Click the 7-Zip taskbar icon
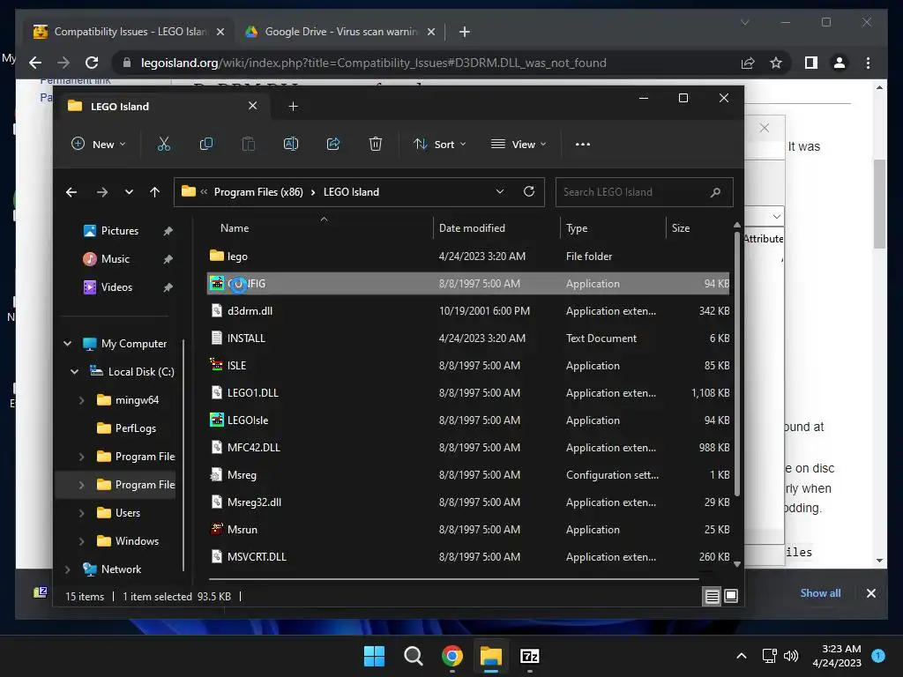 click(529, 656)
